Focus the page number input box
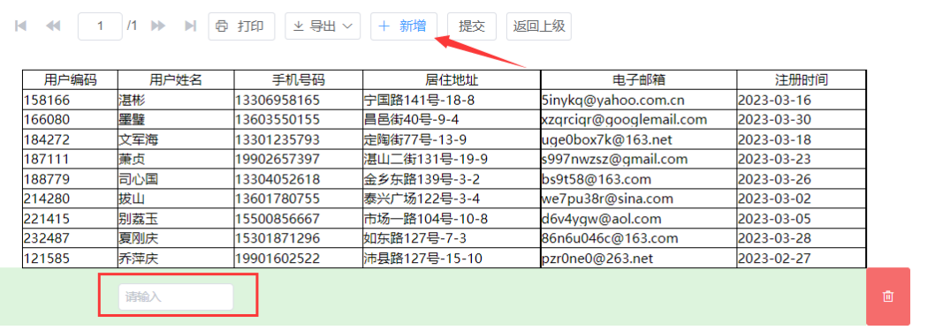This screenshot has width=935, height=330. click(100, 26)
